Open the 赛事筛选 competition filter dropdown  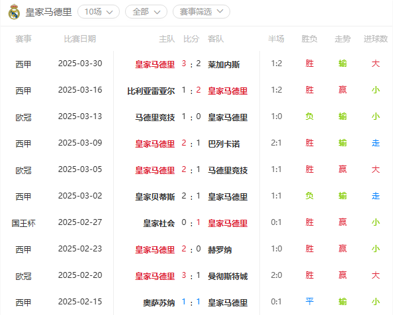pos(201,12)
